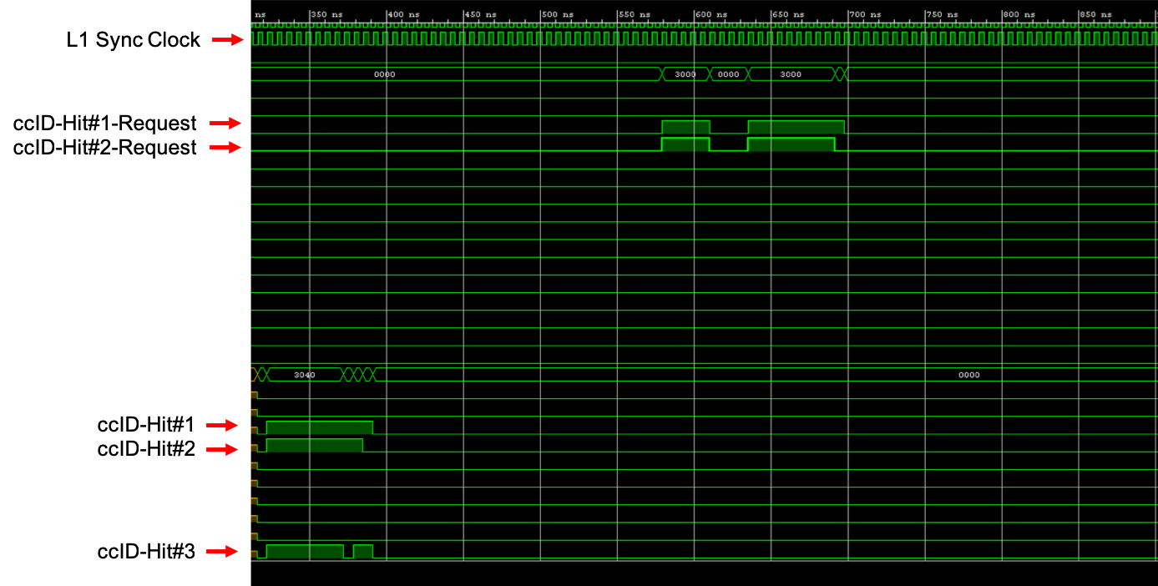Image resolution: width=1158 pixels, height=586 pixels.
Task: Select the 450 ns time marker
Action: click(481, 15)
